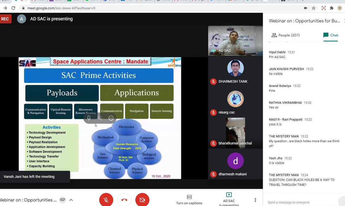Click the 'AD SAC is presenting' banner text
The image size is (345, 206).
[51, 19]
